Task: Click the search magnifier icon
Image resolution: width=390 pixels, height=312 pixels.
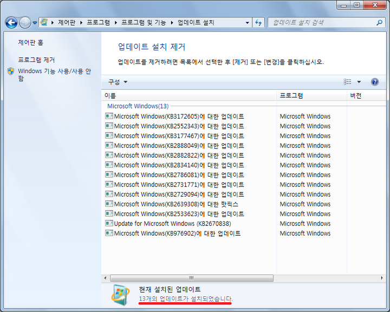Action: point(379,23)
